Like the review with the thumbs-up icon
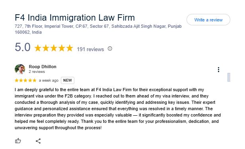The width and height of the screenshot is (245, 149). [18, 141]
